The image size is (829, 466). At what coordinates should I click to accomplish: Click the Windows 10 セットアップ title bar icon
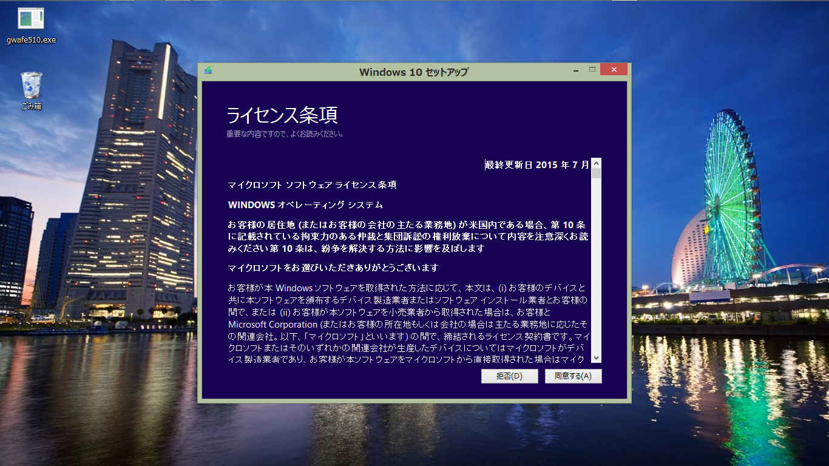tap(208, 70)
